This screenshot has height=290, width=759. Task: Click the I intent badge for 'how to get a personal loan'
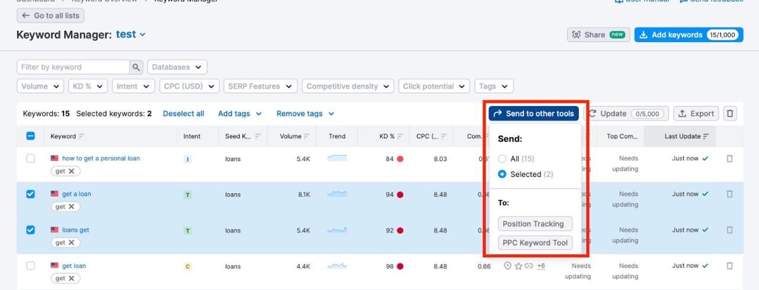click(x=187, y=159)
